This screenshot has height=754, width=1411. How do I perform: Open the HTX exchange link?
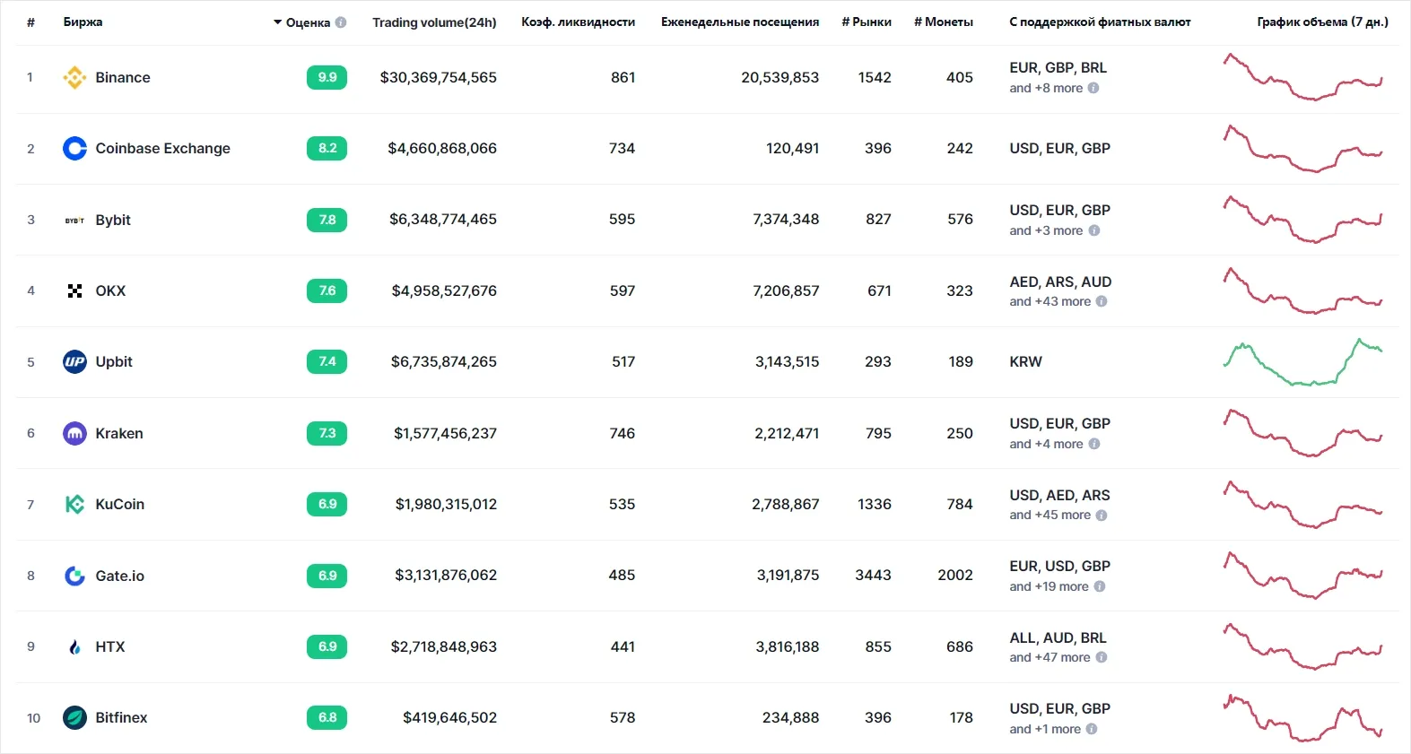coord(110,646)
